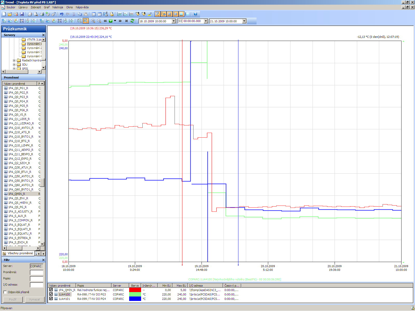Click the close trend icon with red X
Image resolution: width=415 pixels, height=311 pixels.
[16, 14]
